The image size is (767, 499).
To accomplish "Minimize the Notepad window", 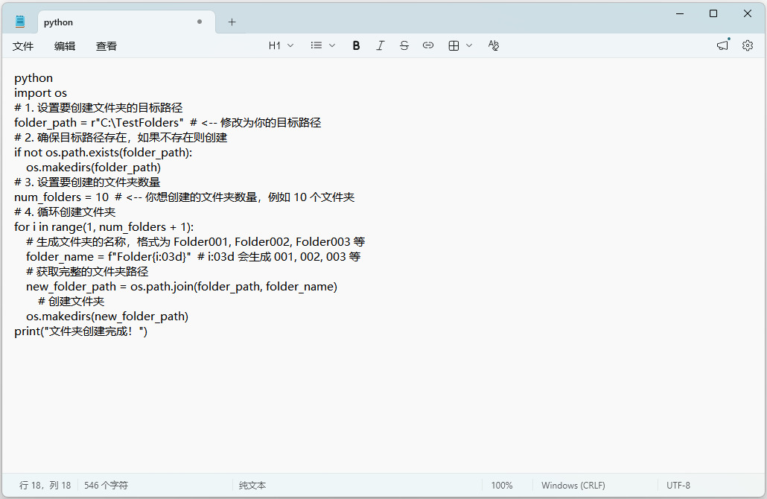I will [680, 13].
